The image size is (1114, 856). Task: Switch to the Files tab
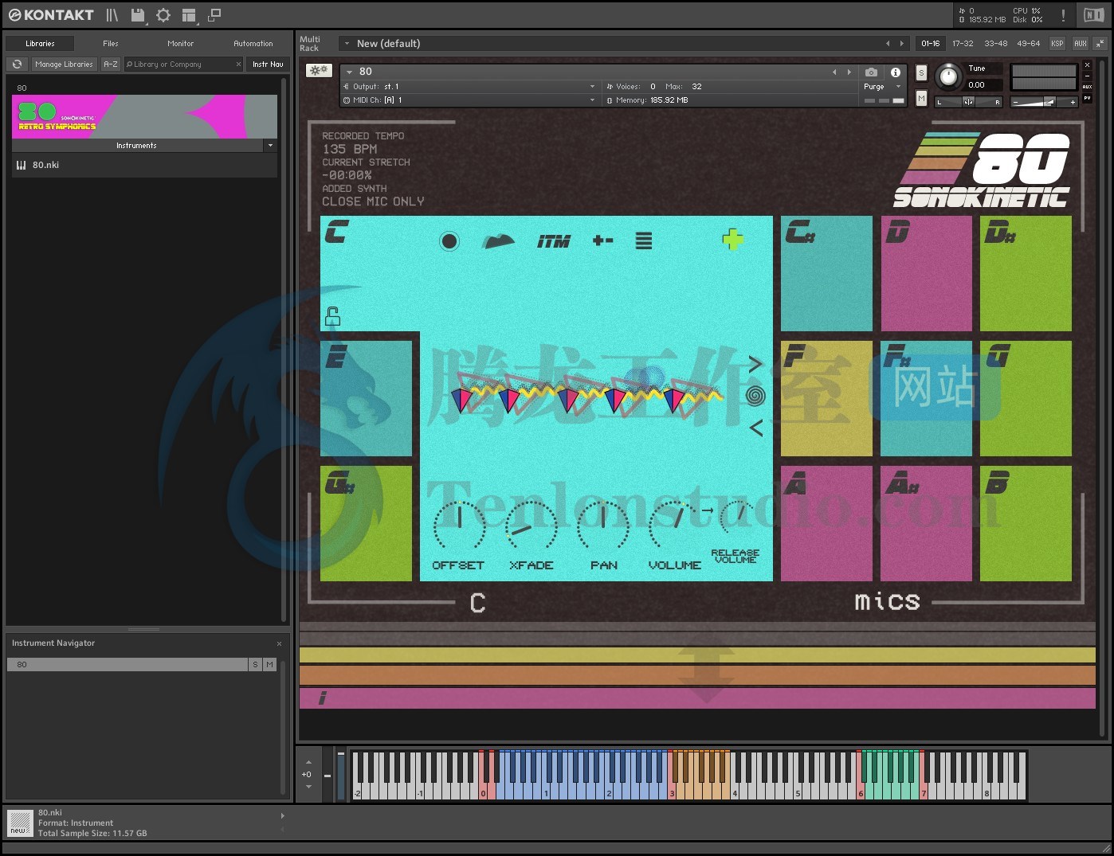[x=111, y=44]
